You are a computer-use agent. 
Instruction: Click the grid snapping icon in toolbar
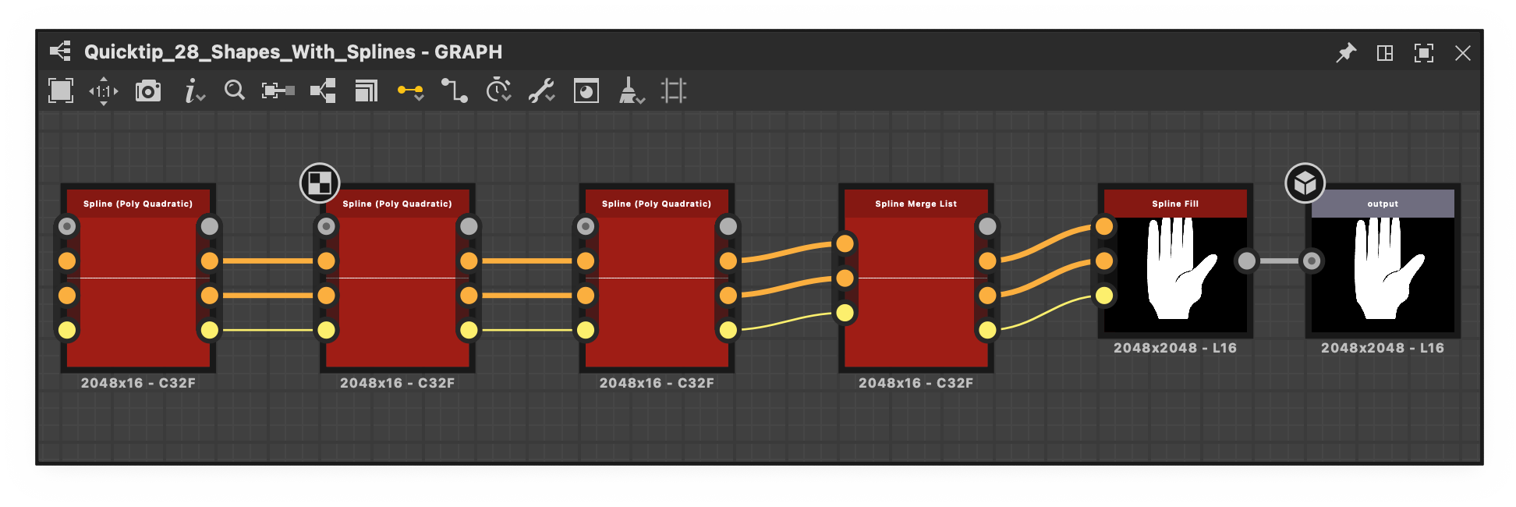point(674,91)
